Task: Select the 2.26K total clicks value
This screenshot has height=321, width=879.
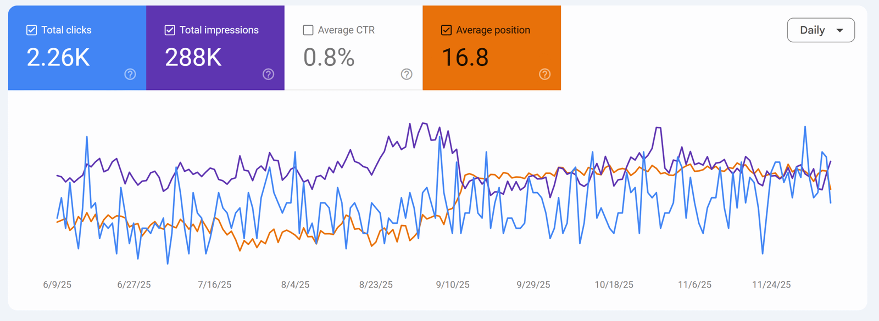Action: pos(58,58)
